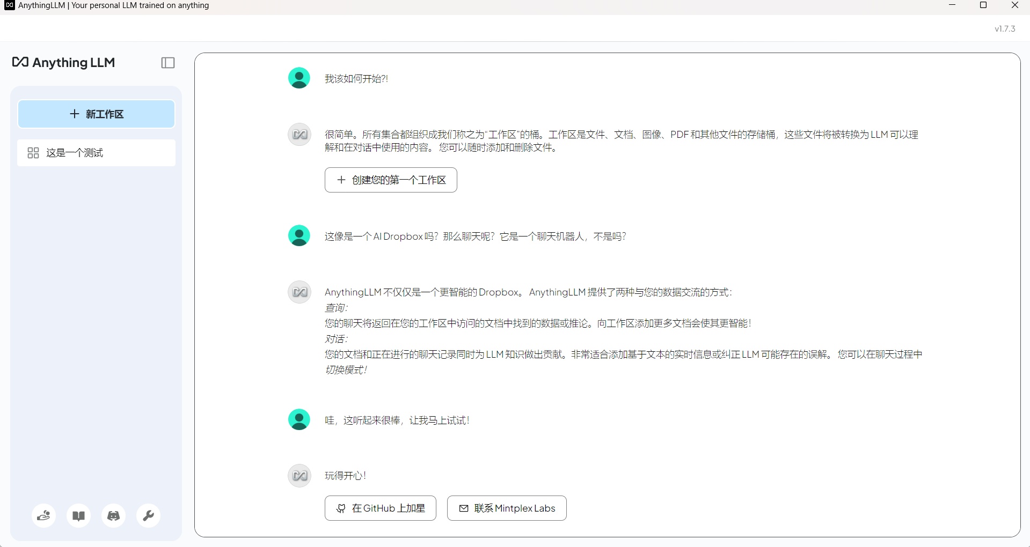Image resolution: width=1030 pixels, height=547 pixels.
Task: Click the plus icon in 新工作区 button
Action: point(75,114)
